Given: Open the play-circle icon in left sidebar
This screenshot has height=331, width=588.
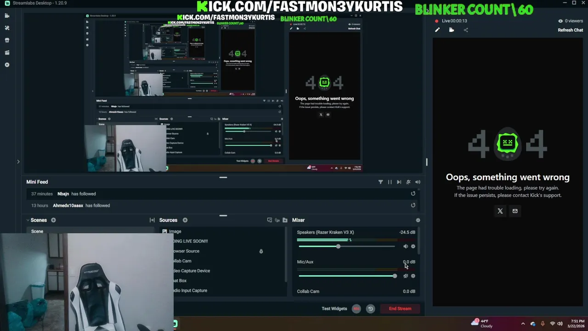Looking at the screenshot, I should (7, 65).
